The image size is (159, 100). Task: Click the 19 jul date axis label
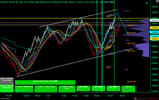pos(86,95)
